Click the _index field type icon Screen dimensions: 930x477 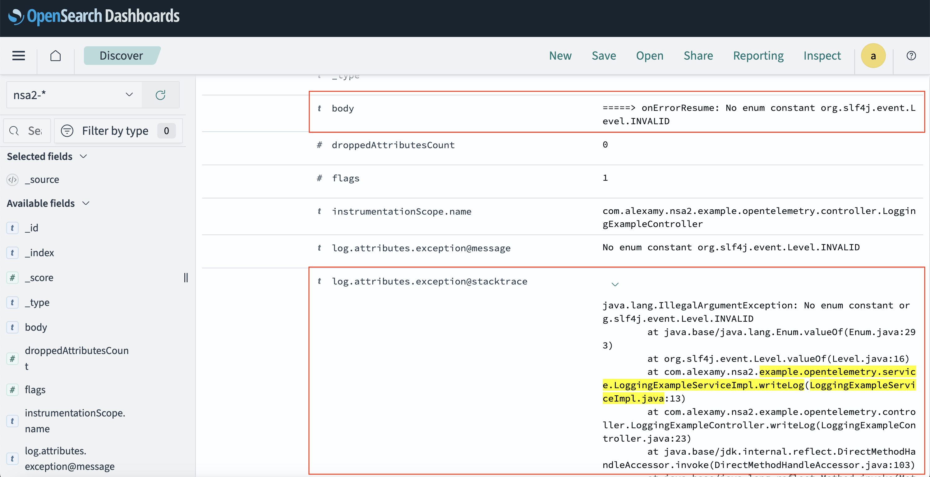coord(13,252)
